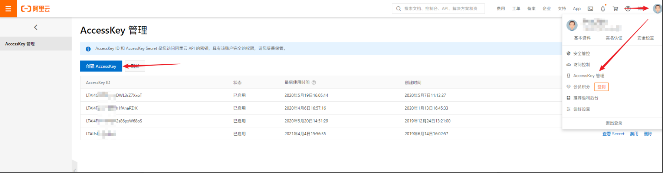
Task: Click last-used time 2020年5月19日16:05:14
Action: click(x=306, y=95)
